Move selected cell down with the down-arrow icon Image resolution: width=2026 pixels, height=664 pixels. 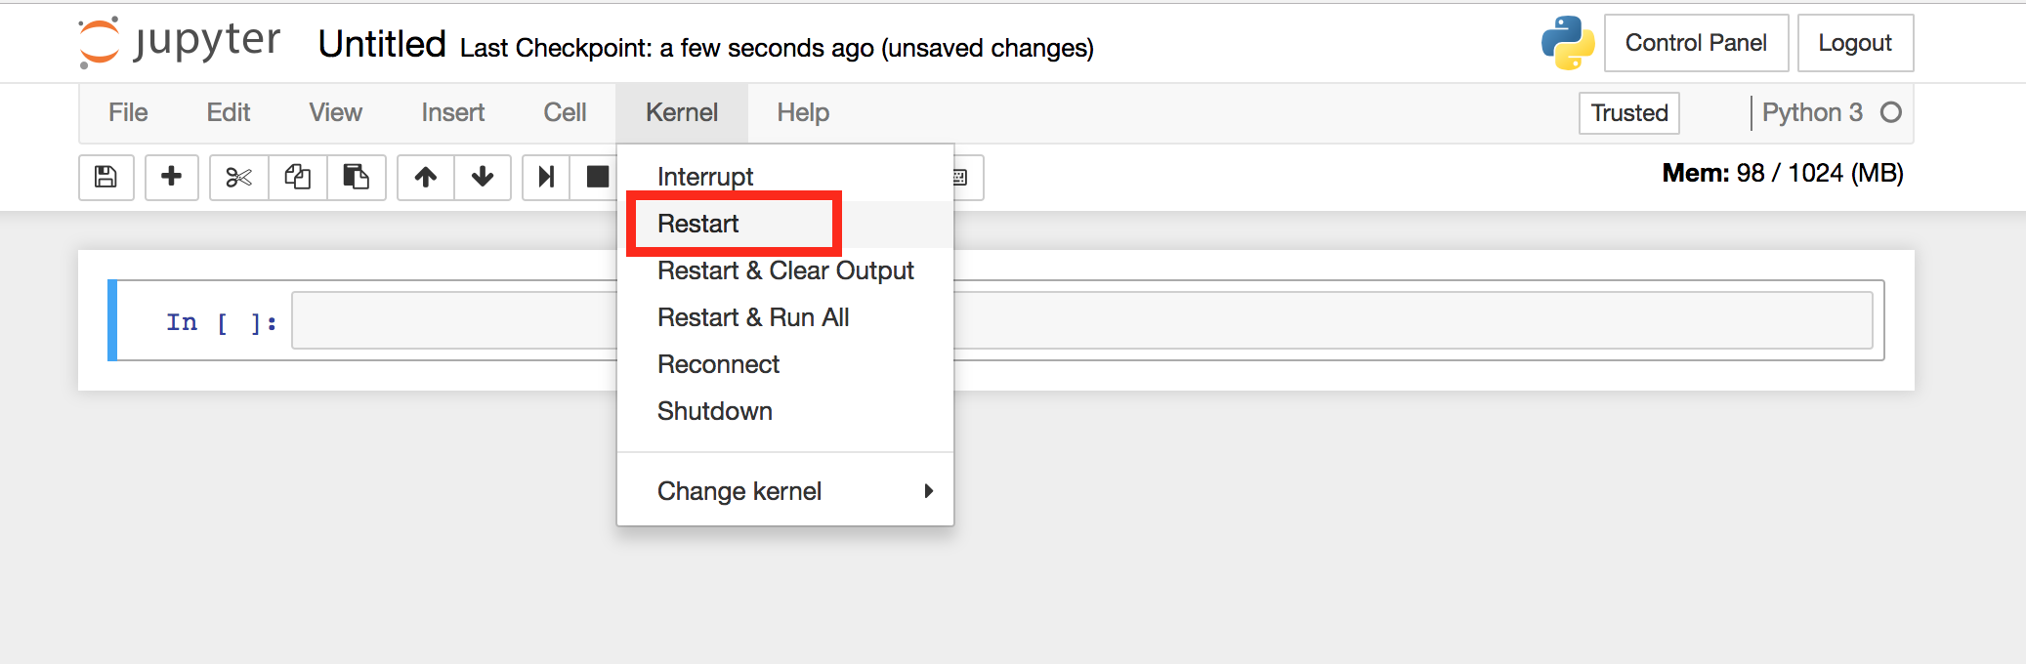483,177
